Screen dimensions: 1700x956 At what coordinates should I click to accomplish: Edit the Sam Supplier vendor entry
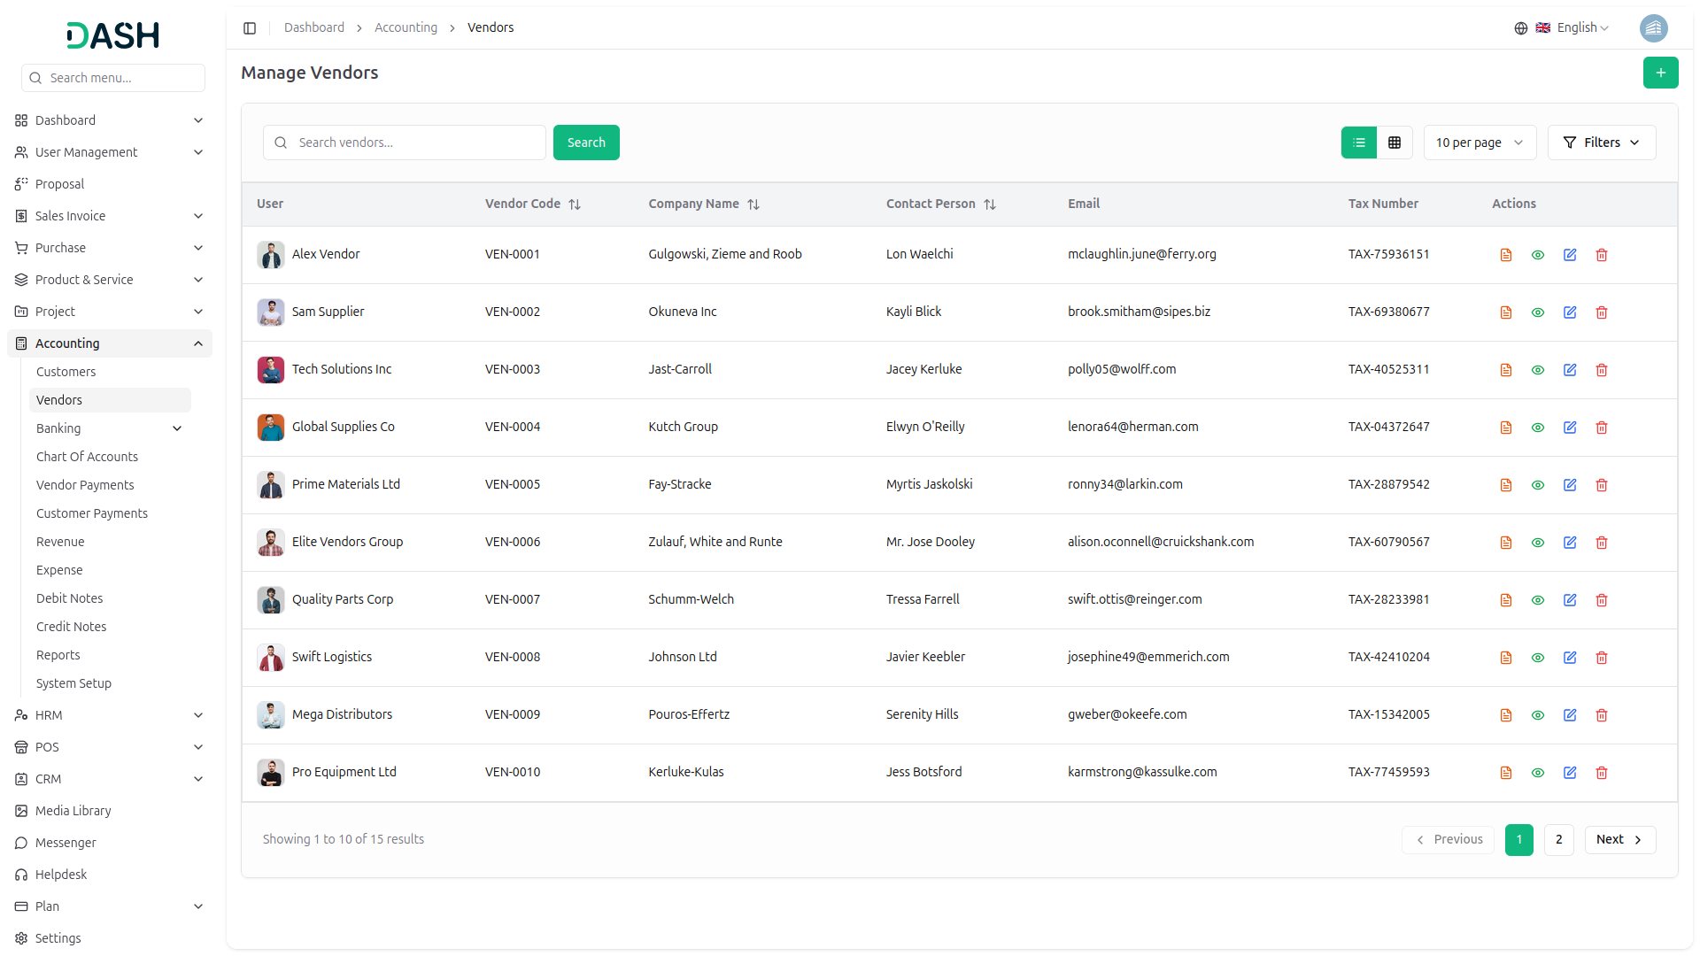[1569, 312]
